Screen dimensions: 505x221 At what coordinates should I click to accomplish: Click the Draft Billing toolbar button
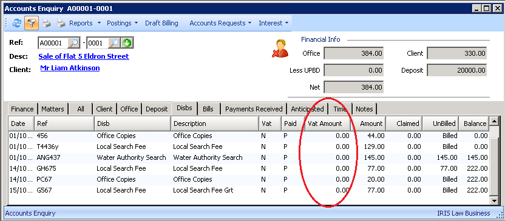coord(161,23)
